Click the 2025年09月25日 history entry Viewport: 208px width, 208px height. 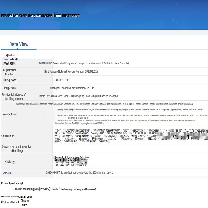71,165
